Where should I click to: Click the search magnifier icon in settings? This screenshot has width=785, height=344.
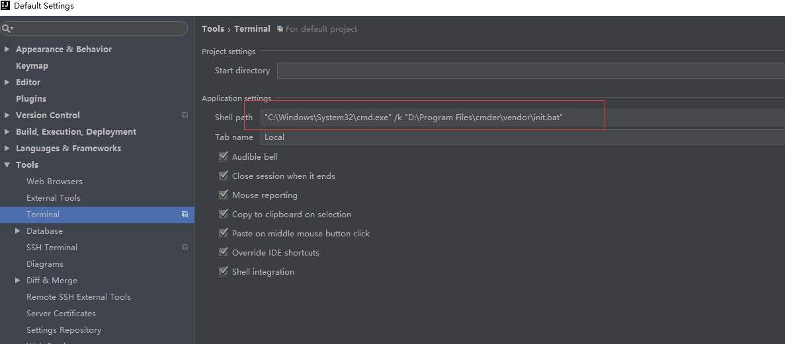[7, 28]
